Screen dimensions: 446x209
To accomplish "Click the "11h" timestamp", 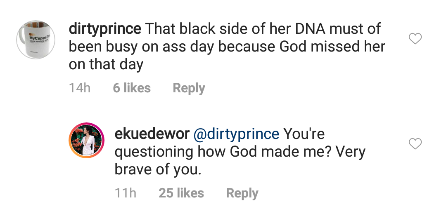I will (x=125, y=193).
